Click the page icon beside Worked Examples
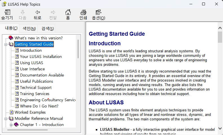The image size is (223, 135). pyautogui.click(x=11, y=112)
